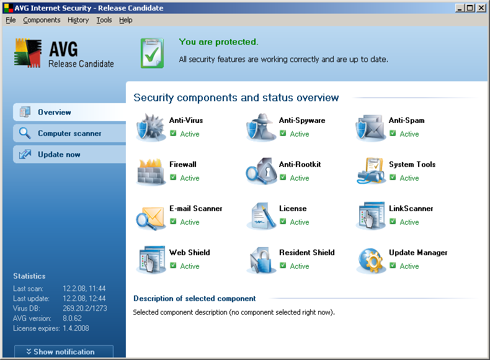Open the Anti-Virus component icon

[151, 127]
